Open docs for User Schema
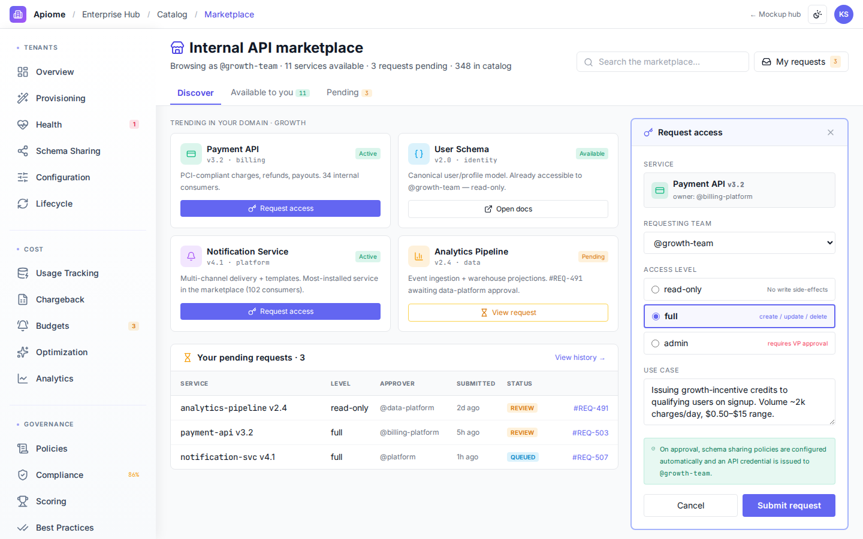The height and width of the screenshot is (539, 863). click(508, 209)
